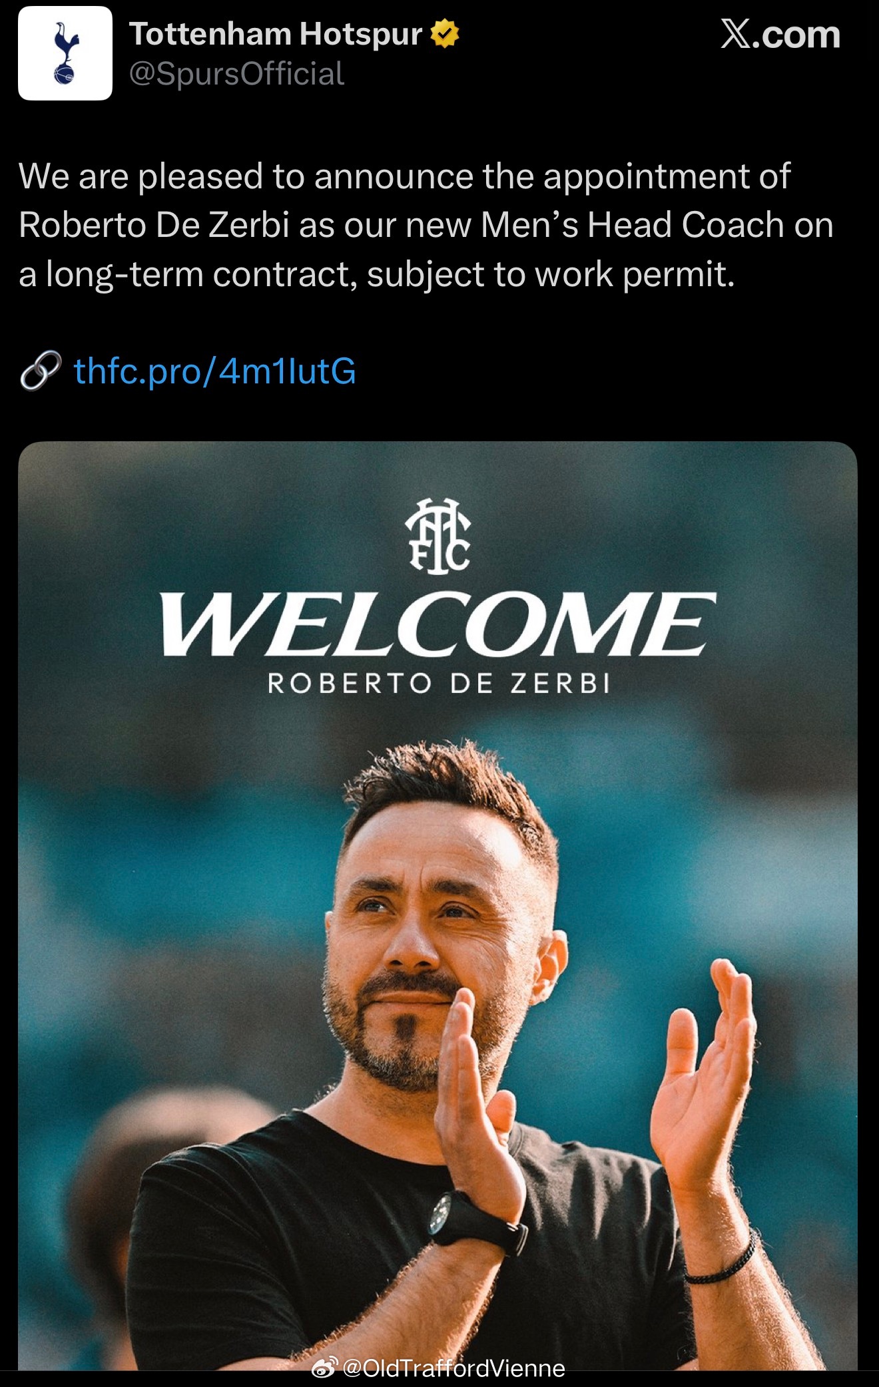Click the @OldTraffordVienne watermark text
The image size is (879, 1387).
(453, 1368)
